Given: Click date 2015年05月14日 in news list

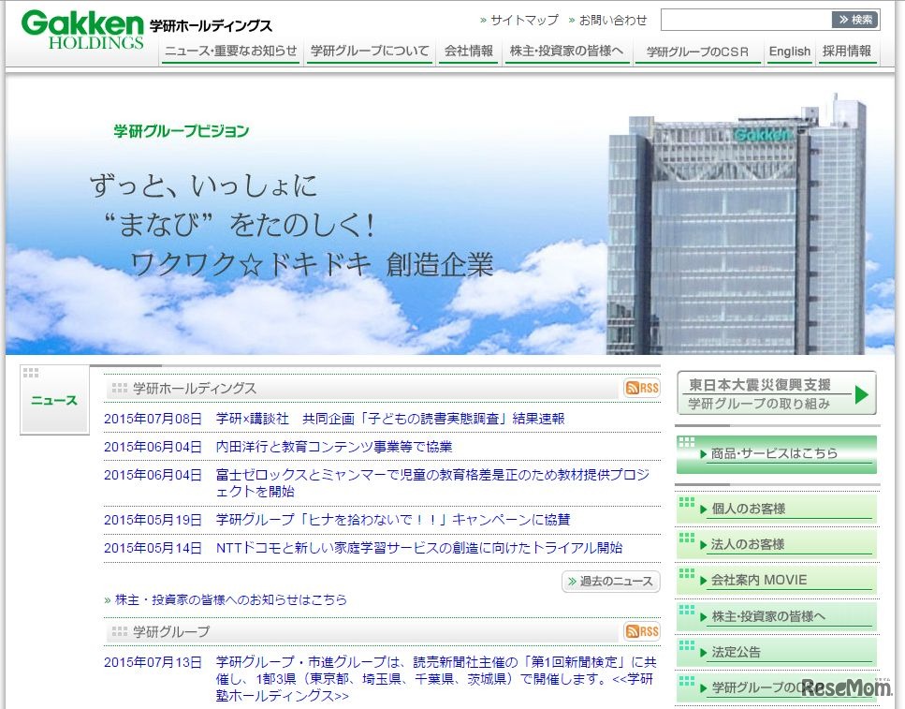Looking at the screenshot, I should pyautogui.click(x=153, y=548).
